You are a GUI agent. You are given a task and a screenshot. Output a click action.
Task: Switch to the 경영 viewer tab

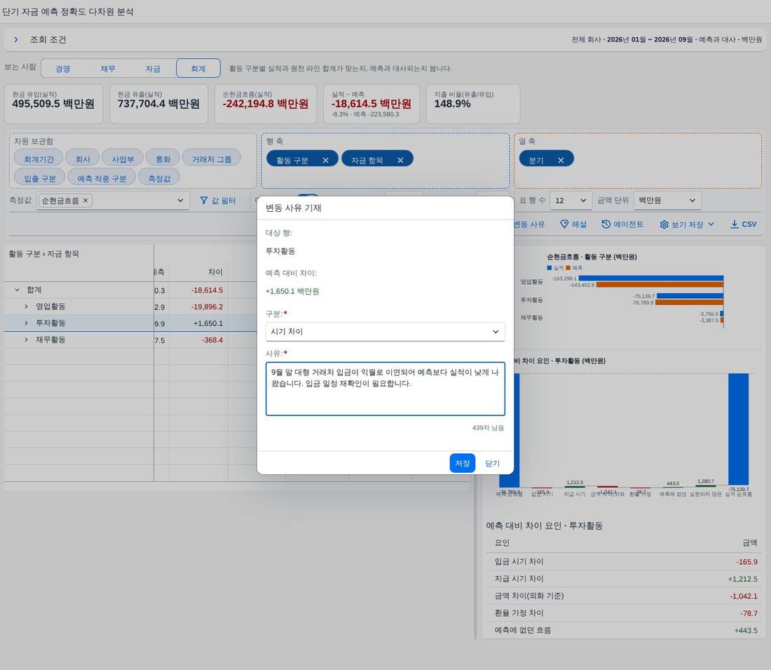[63, 69]
